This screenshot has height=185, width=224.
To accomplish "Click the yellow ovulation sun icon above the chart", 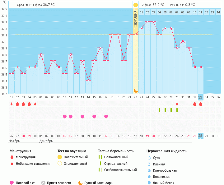I will (x=135, y=5).
